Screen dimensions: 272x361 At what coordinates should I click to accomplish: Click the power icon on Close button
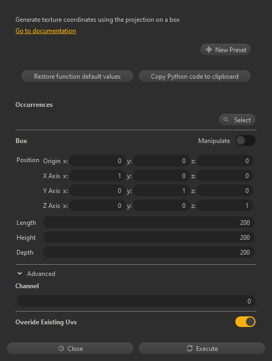coord(61,348)
